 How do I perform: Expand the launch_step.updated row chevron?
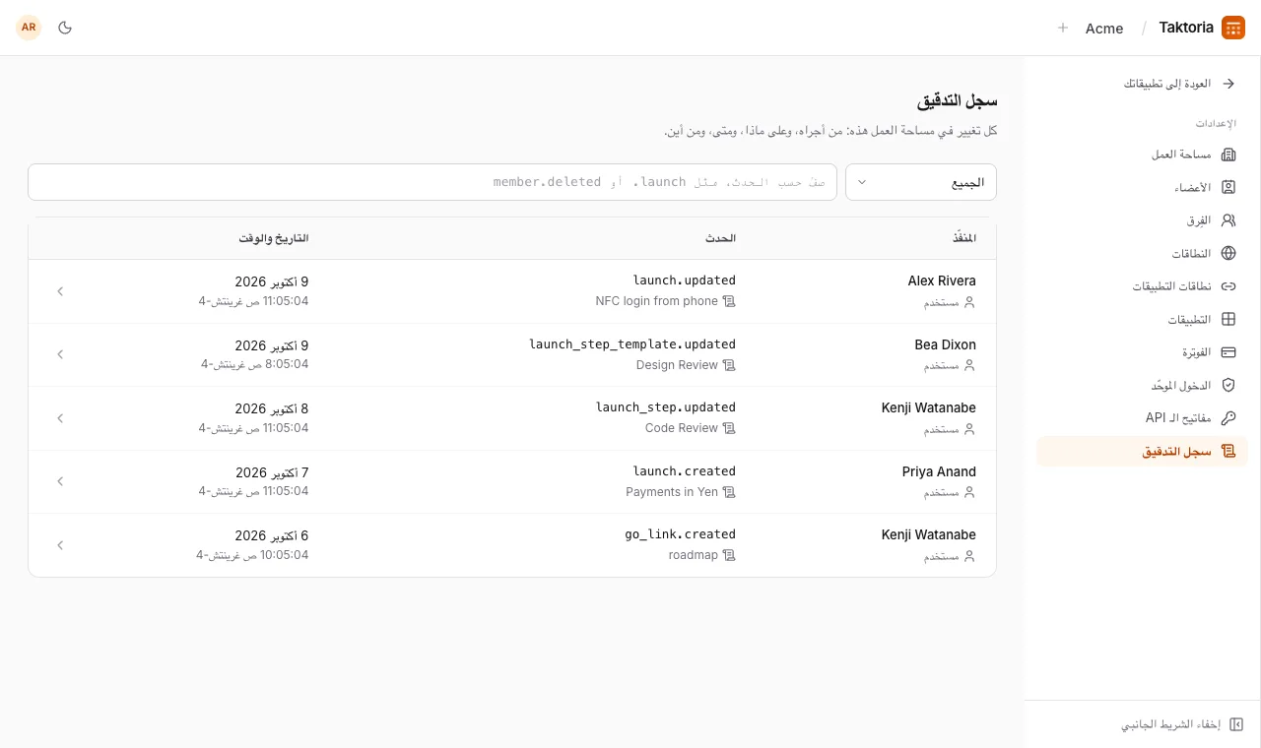pos(60,418)
